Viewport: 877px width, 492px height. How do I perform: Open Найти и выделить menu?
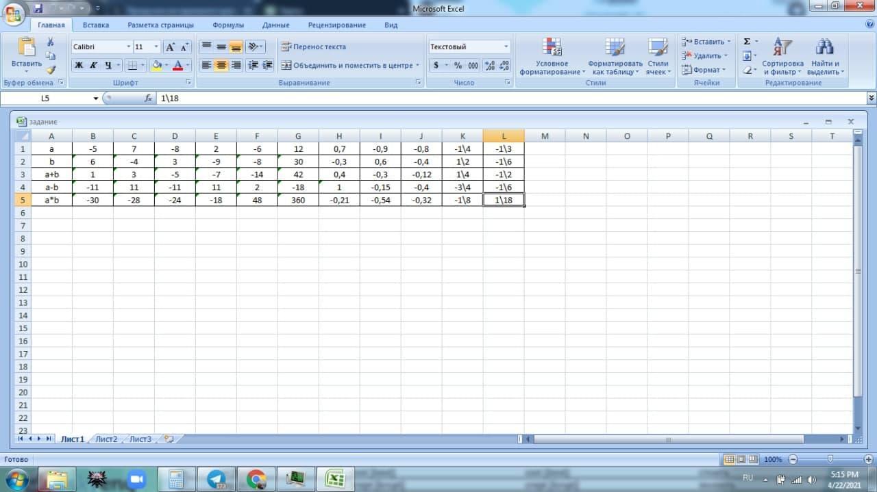tap(826, 56)
